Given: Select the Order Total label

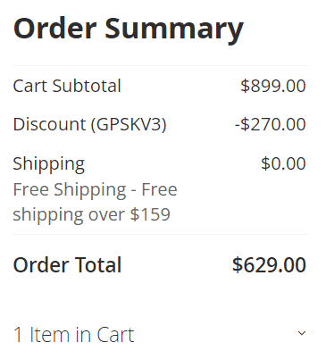Looking at the screenshot, I should point(67,265).
